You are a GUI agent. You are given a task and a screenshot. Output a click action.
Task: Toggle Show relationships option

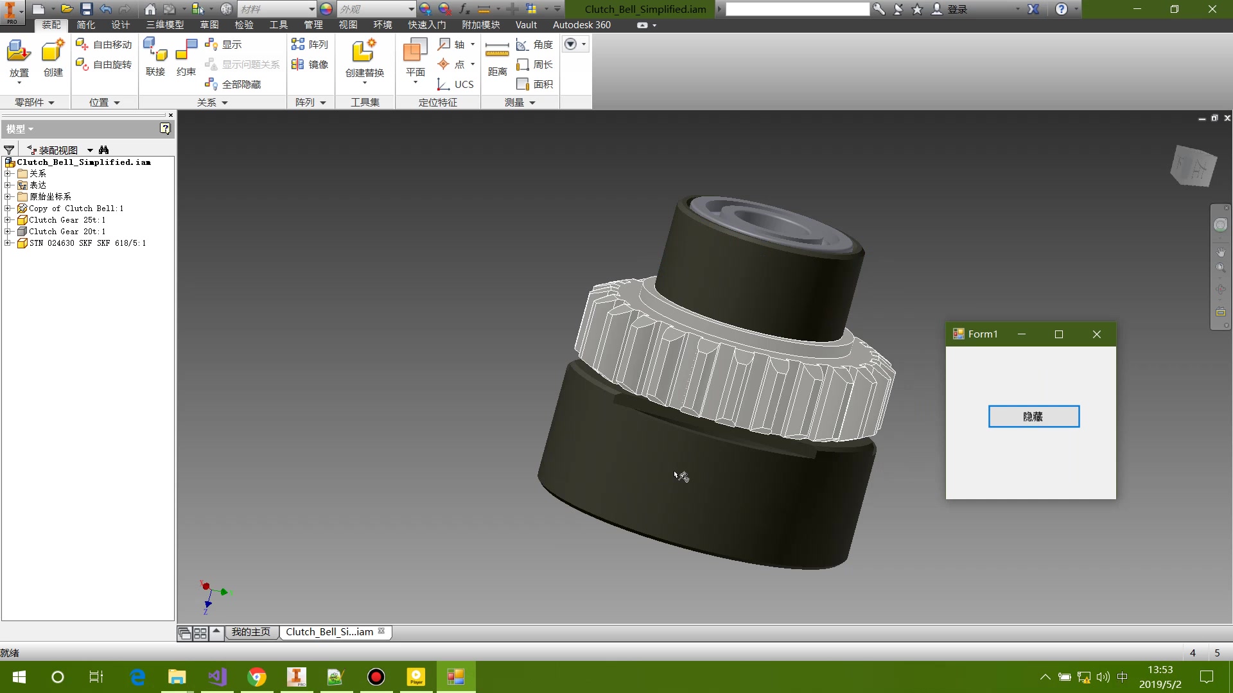tap(223, 44)
